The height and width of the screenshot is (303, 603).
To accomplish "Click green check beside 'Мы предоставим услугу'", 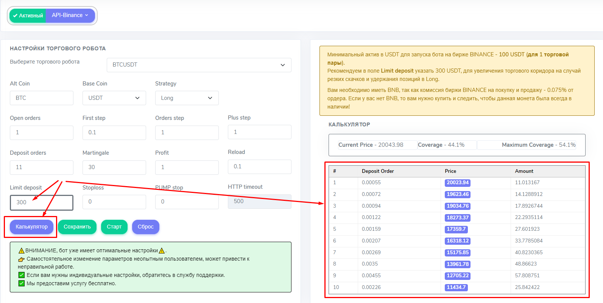I will (x=22, y=283).
